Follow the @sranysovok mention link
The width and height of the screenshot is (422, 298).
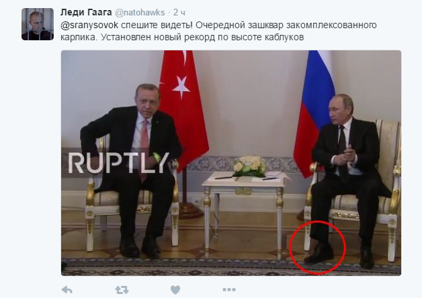89,25
